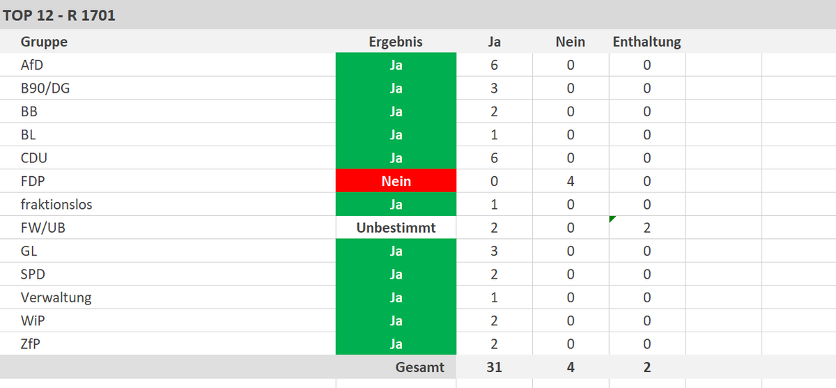Image resolution: width=836 pixels, height=388 pixels.
Task: Select the Gesamt label cell
Action: click(x=419, y=367)
